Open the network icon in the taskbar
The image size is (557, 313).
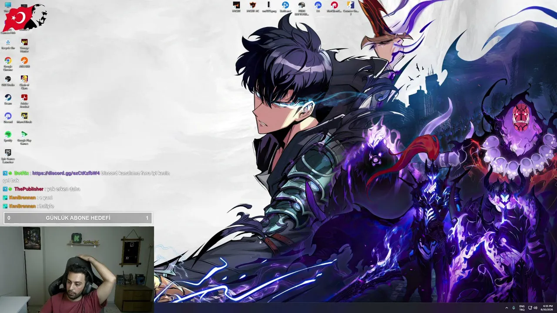click(x=530, y=308)
